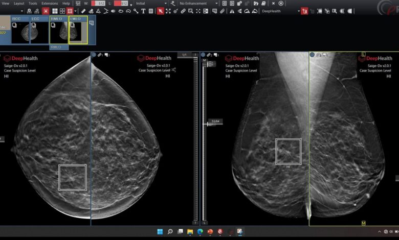Image resolution: width=399 pixels, height=240 pixels.
Task: Select the freehand closed contour tool
Action: [x=121, y=11]
